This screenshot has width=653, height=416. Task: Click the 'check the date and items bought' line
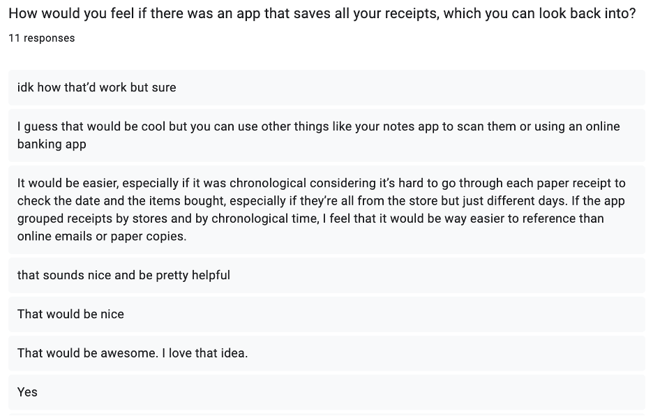(x=321, y=201)
